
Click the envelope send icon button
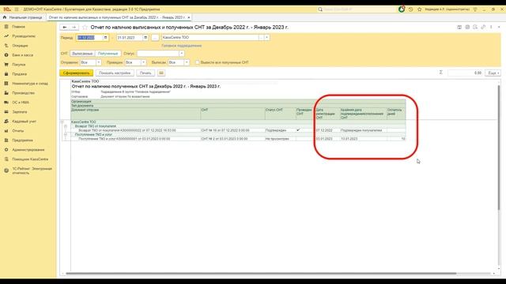click(161, 73)
